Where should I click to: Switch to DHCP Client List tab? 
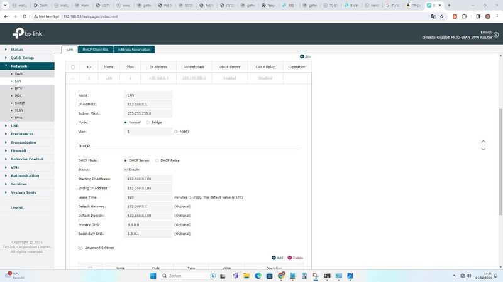click(96, 50)
